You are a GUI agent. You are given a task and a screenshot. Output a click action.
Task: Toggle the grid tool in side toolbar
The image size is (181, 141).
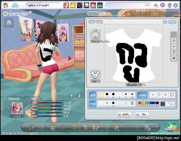tap(174, 58)
